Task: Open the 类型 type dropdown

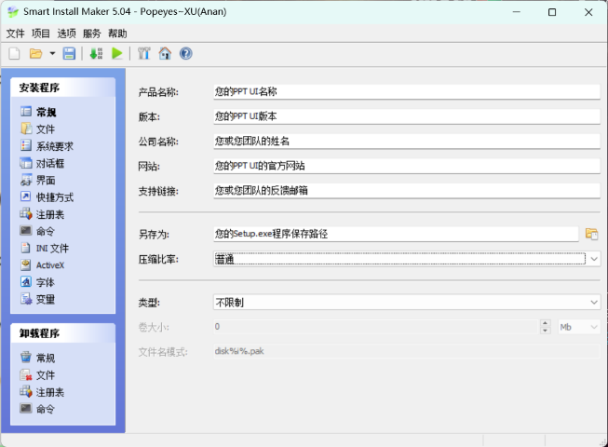Action: (594, 303)
